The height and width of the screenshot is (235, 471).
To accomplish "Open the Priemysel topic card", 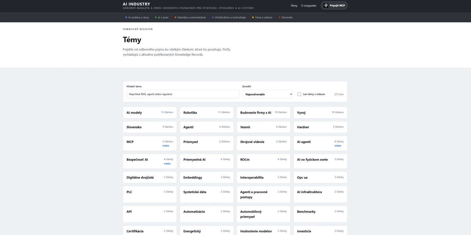I will [x=207, y=143].
